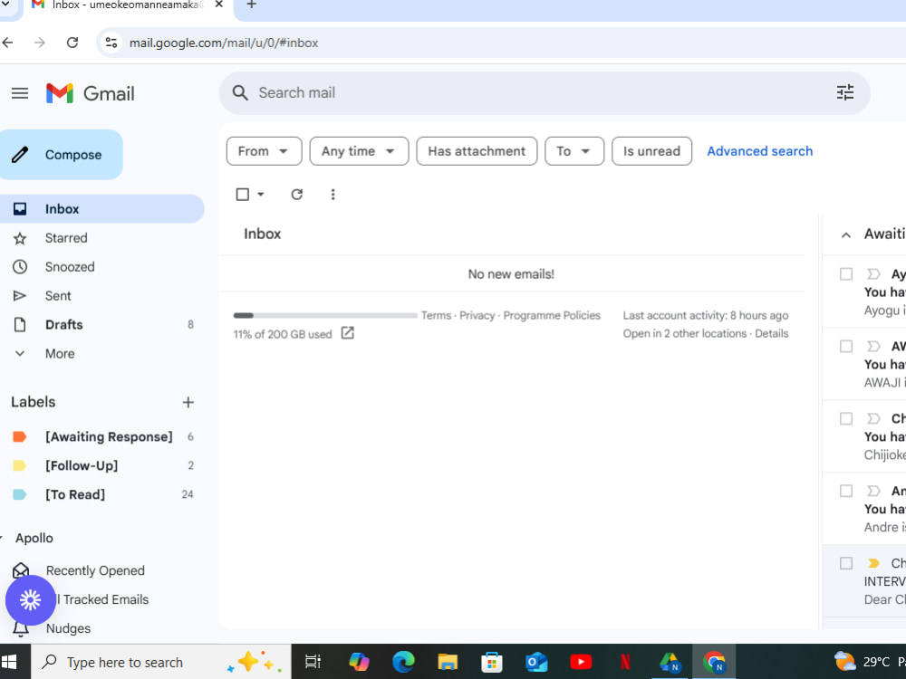Select the INTERV... email checkbox

(846, 562)
